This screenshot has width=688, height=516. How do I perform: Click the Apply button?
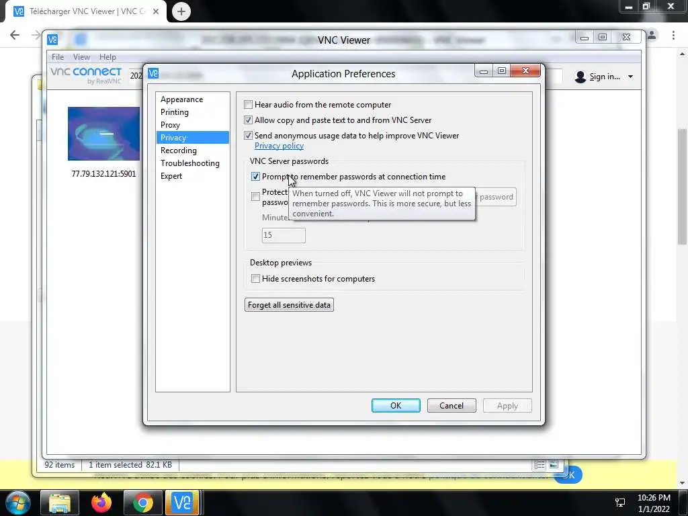(507, 405)
